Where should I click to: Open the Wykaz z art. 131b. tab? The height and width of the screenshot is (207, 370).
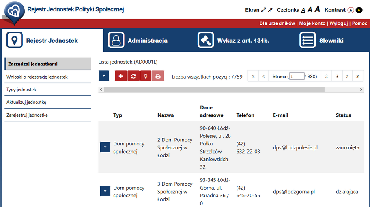[243, 41]
